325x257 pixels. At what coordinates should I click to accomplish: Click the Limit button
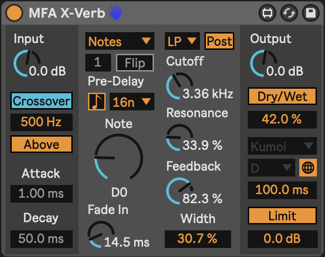pyautogui.click(x=282, y=216)
